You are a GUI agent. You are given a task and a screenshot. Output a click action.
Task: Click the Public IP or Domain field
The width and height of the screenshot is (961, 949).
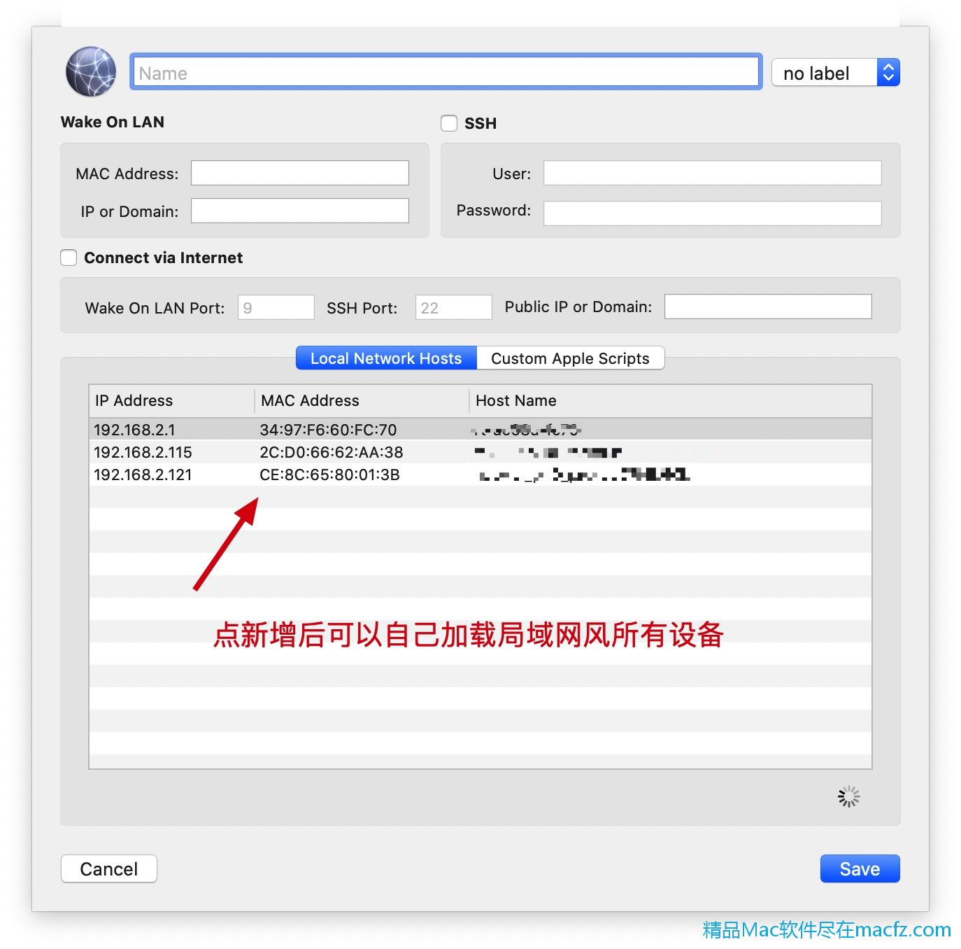coord(768,307)
